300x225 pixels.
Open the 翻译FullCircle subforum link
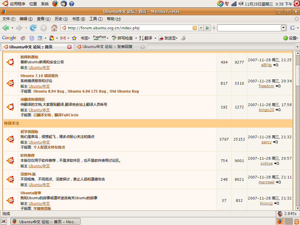[67, 115]
